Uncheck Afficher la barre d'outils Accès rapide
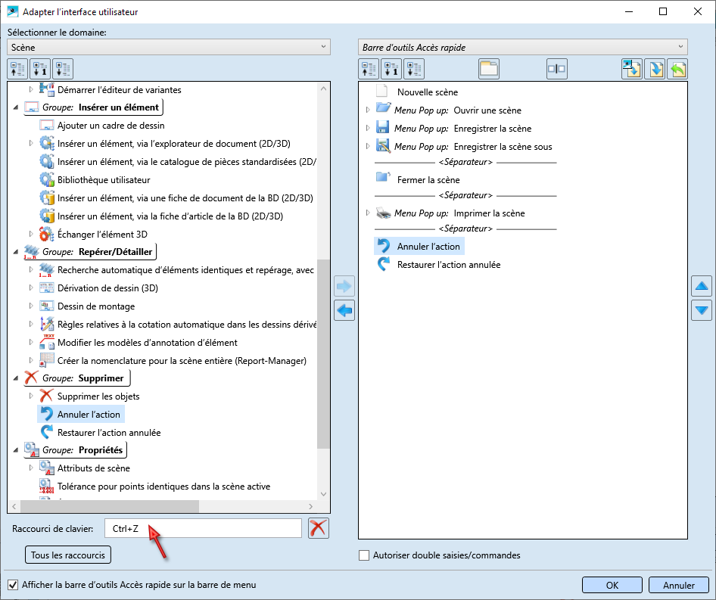 coord(13,584)
